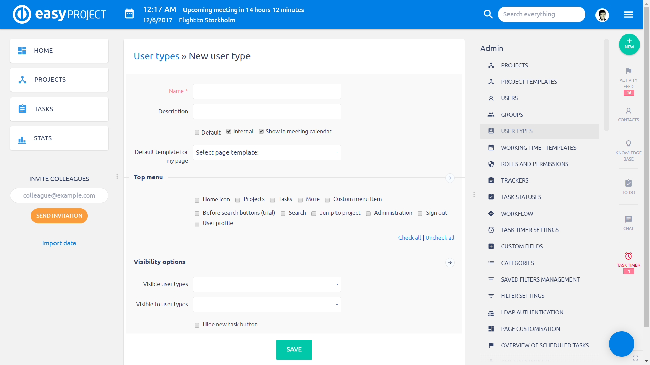
Task: Click the Search everything field
Action: (x=541, y=14)
